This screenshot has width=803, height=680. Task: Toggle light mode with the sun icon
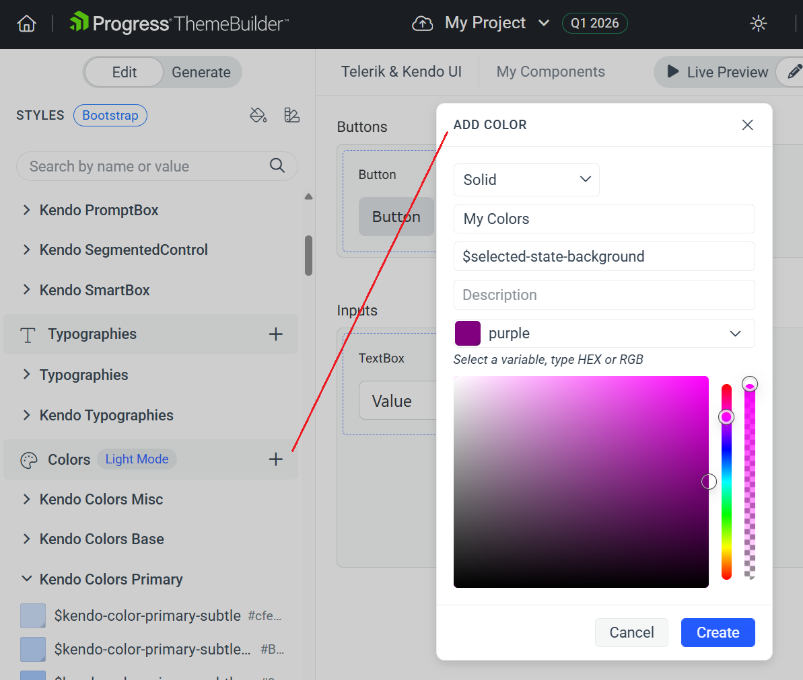coord(759,23)
